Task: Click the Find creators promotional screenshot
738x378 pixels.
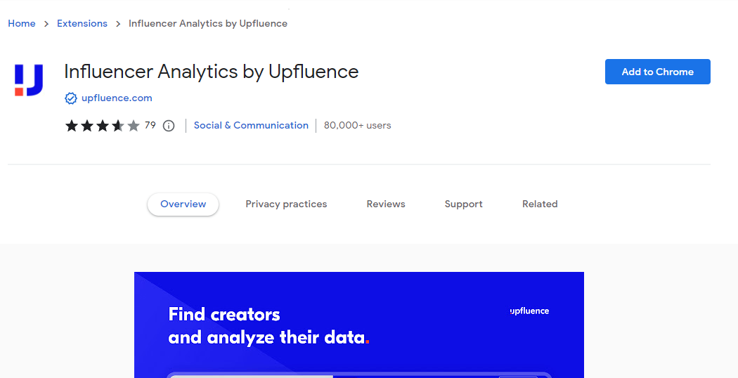Action: pos(359,325)
